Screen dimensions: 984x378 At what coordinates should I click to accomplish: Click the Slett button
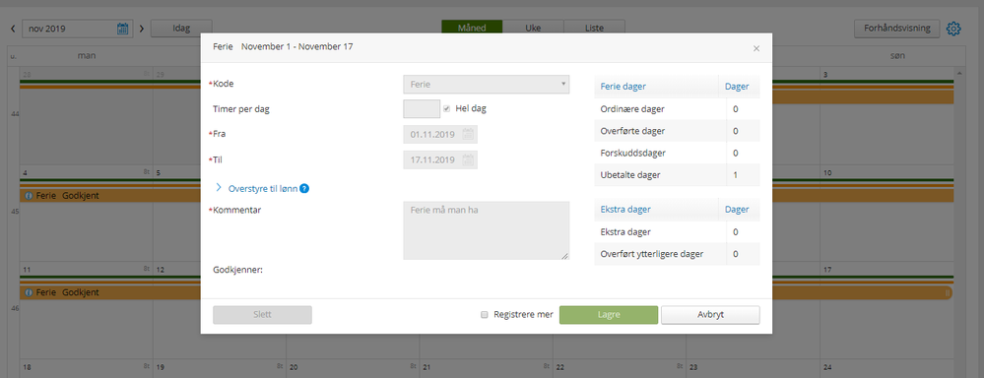pyautogui.click(x=262, y=315)
